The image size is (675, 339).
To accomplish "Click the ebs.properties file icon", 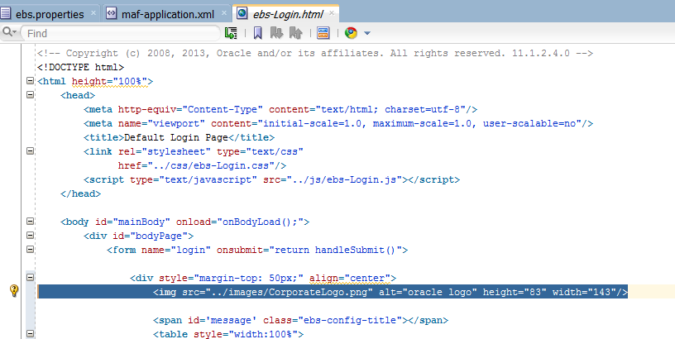I will pos(6,13).
